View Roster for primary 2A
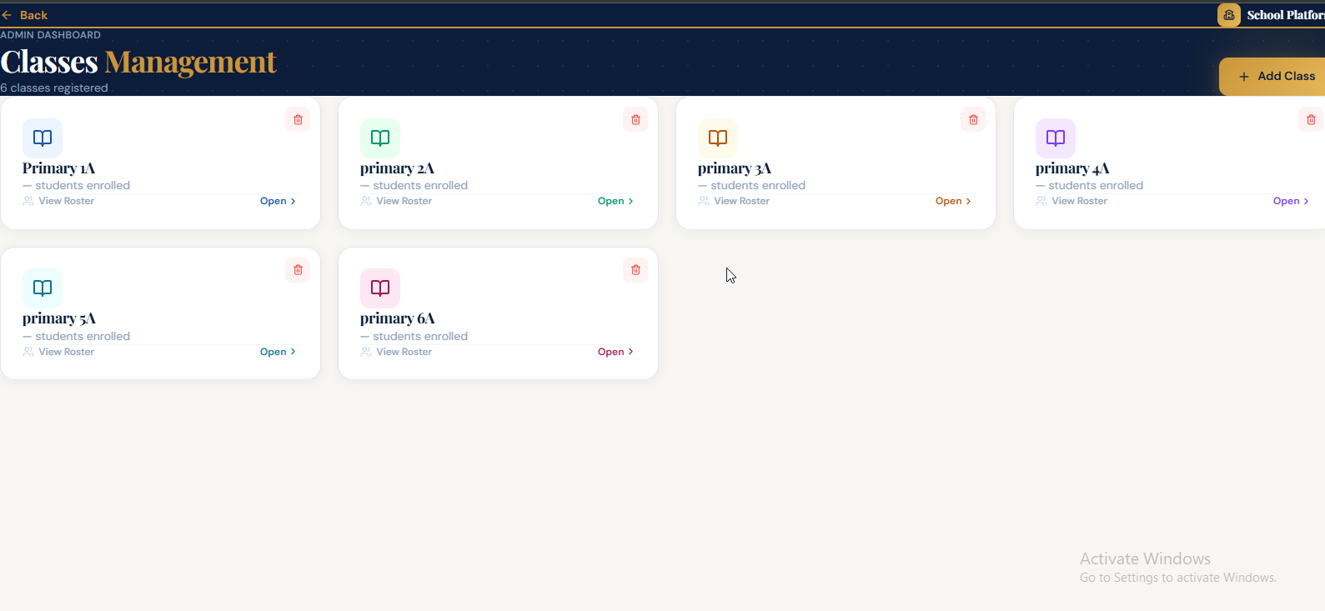The height and width of the screenshot is (611, 1325). coord(404,201)
